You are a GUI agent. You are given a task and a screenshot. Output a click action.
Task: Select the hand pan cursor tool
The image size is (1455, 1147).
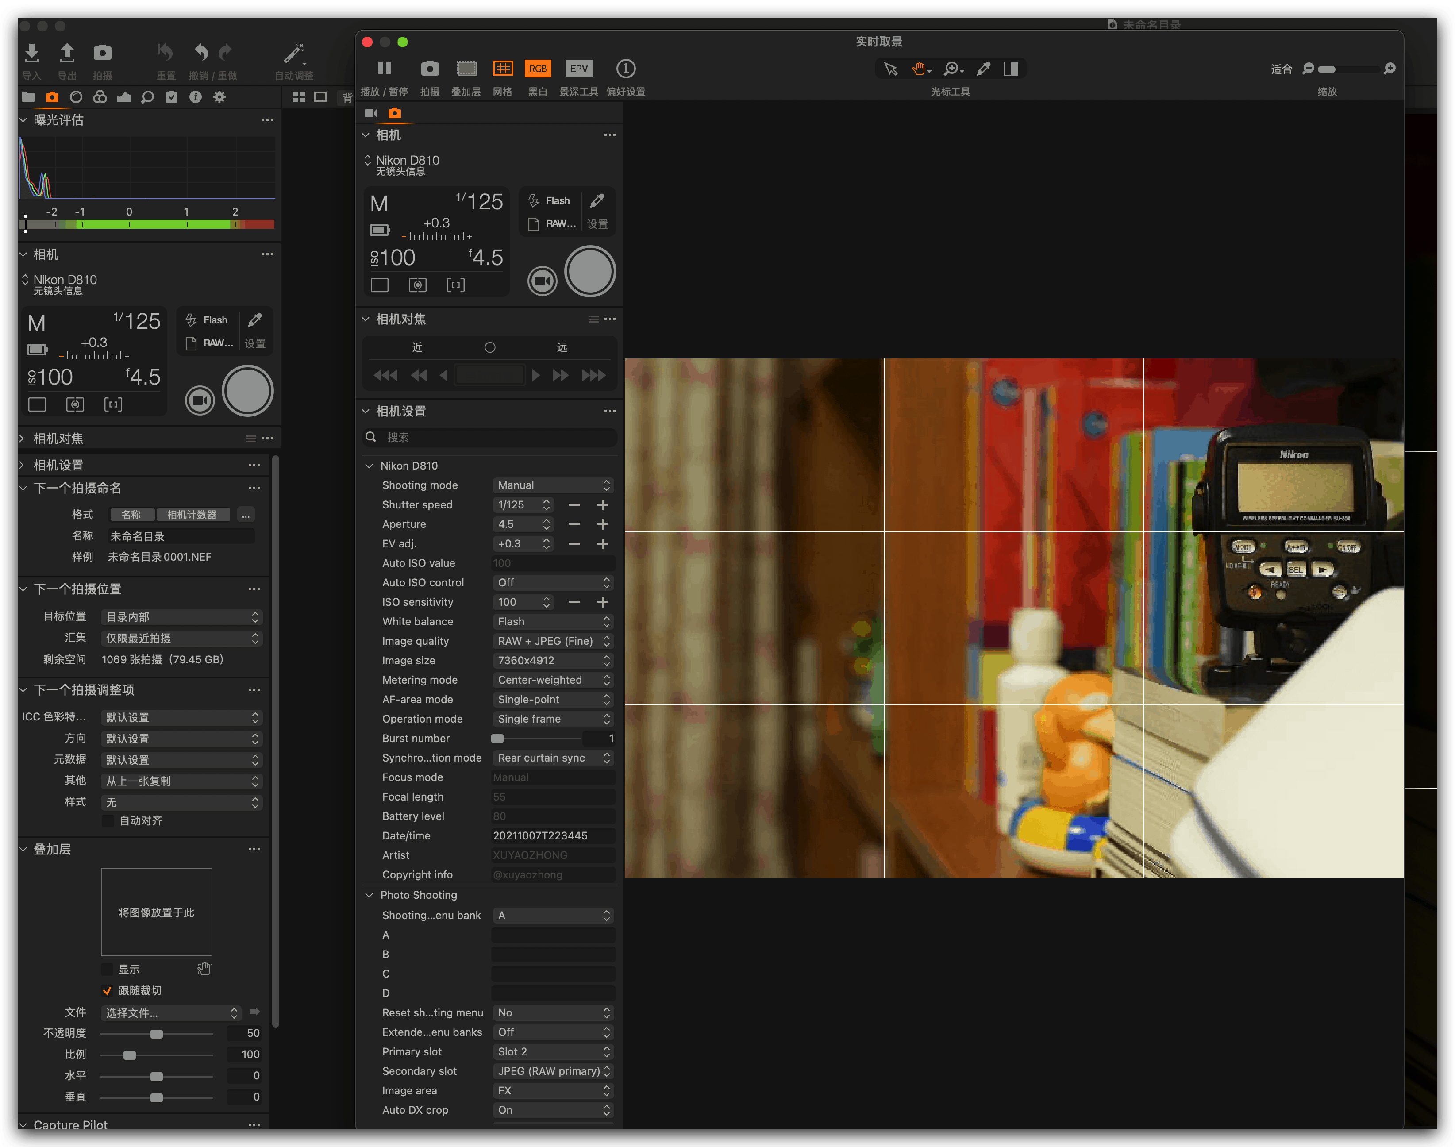(919, 68)
